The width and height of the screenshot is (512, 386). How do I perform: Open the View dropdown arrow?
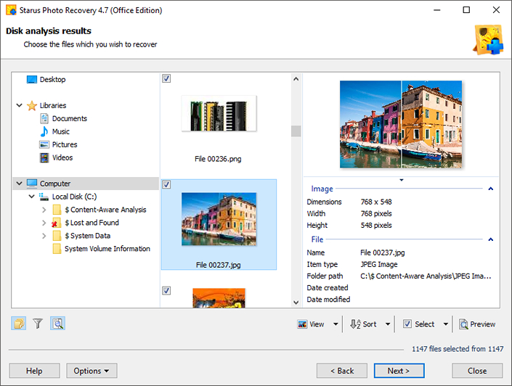click(336, 324)
